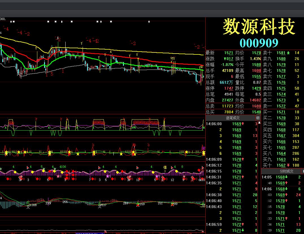The image size is (304, 234).
Task: Click the green down triangle beside 涨跌 value 017
Action: [225, 59]
